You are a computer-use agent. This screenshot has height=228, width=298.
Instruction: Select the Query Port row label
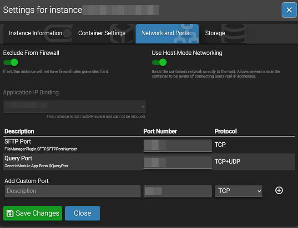tap(18, 158)
